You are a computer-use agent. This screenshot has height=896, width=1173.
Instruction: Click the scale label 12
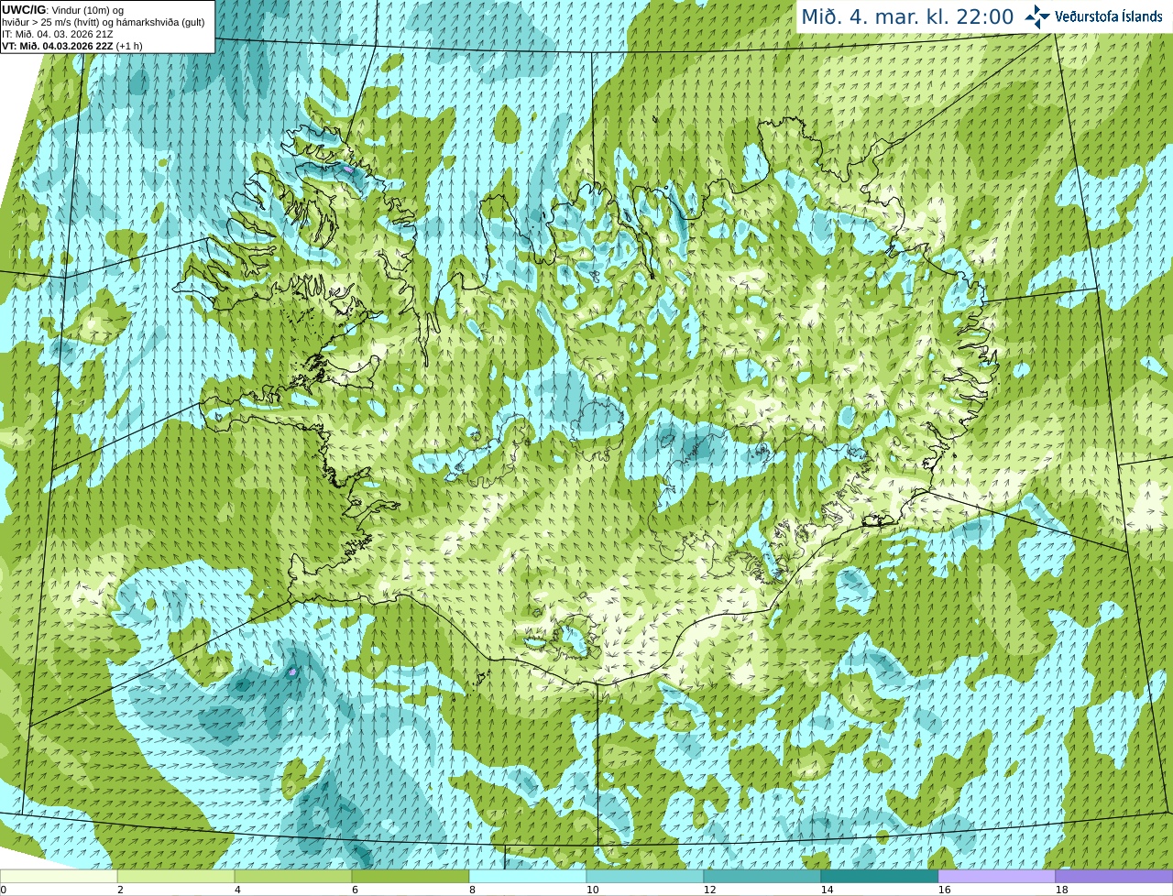click(x=709, y=890)
